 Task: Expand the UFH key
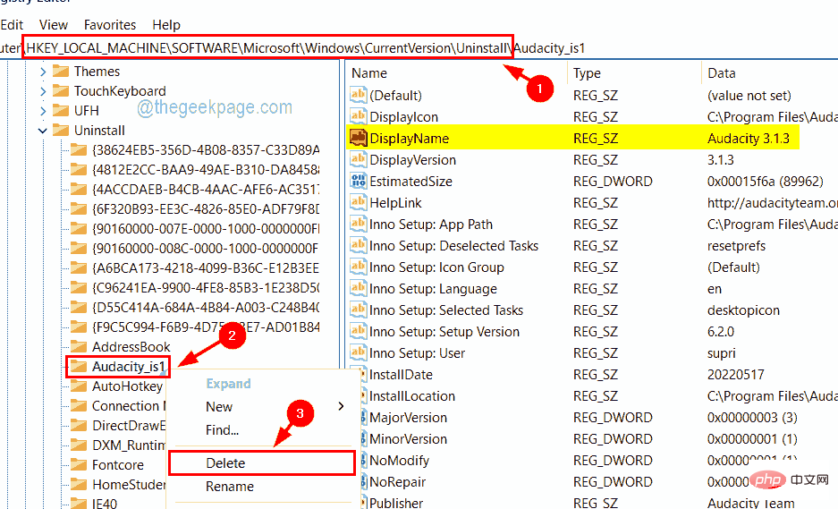point(43,111)
